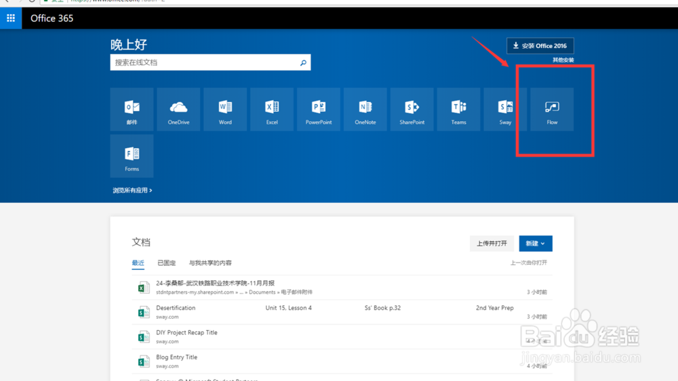Click the Excel file icon of 11月月报 document
Viewport: 678px width, 381px height.
click(x=144, y=288)
